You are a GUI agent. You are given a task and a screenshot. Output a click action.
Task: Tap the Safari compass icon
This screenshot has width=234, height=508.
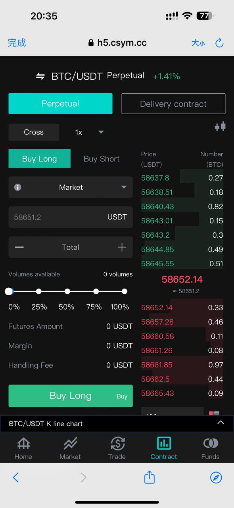[216, 477]
